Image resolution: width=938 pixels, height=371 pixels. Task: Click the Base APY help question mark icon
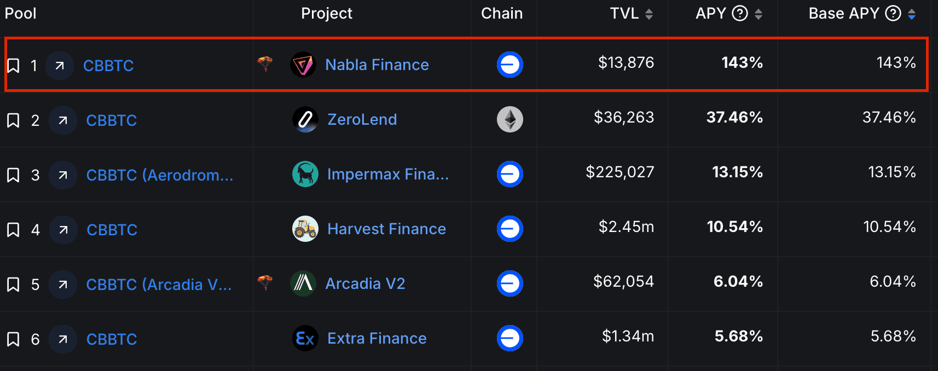[893, 14]
